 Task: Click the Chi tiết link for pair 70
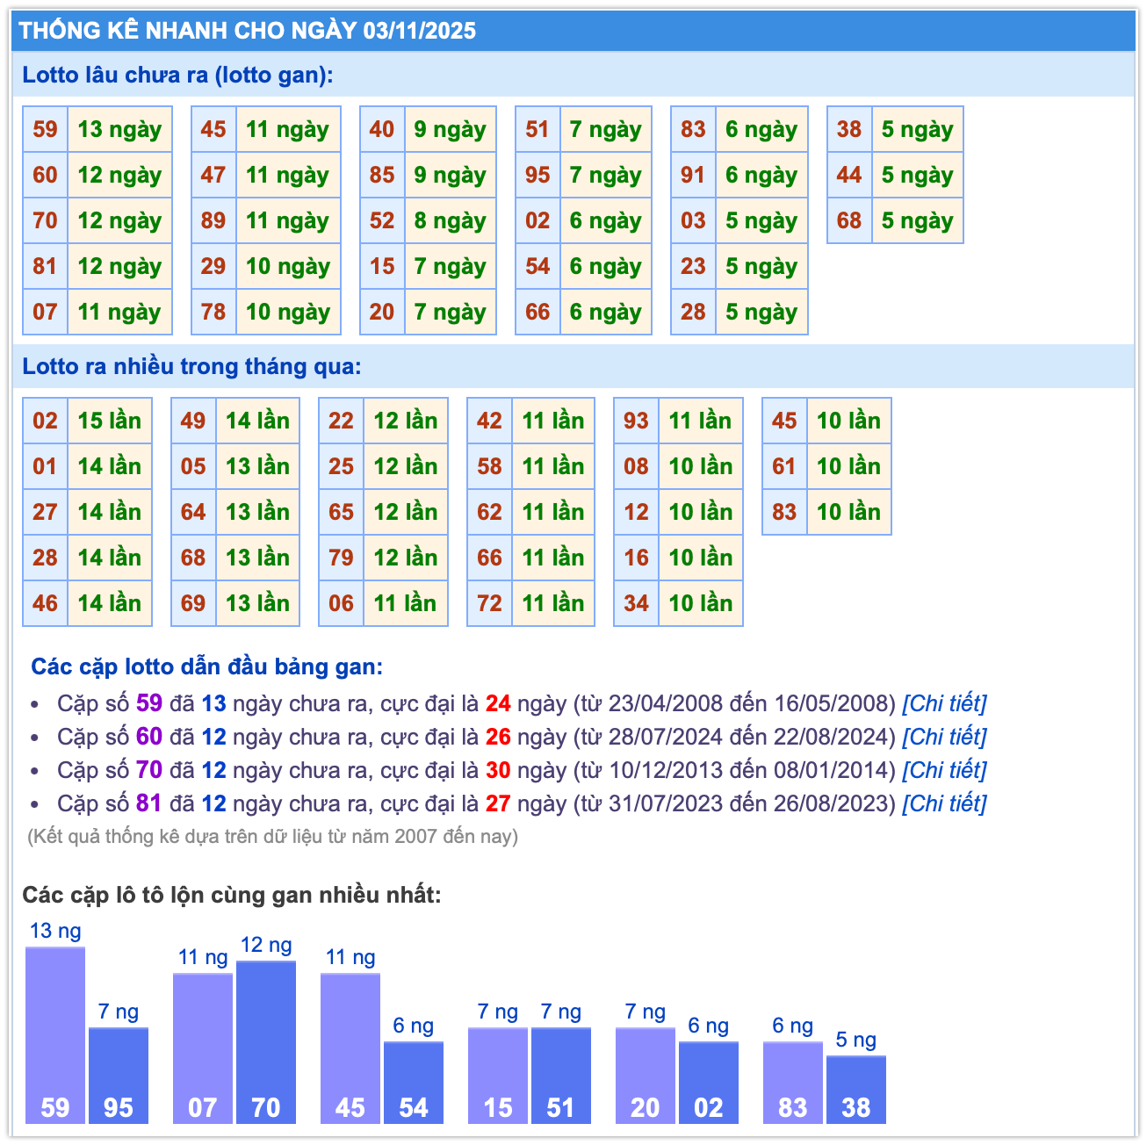[944, 770]
